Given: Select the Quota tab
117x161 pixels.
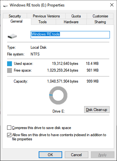Looking at the screenshot, I should coord(76,16).
